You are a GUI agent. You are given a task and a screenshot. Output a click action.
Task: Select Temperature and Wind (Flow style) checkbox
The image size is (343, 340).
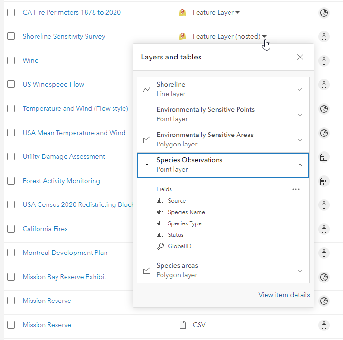point(11,108)
